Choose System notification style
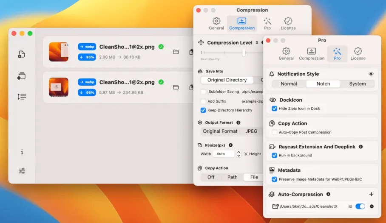386x223 pixels. tap(358, 84)
